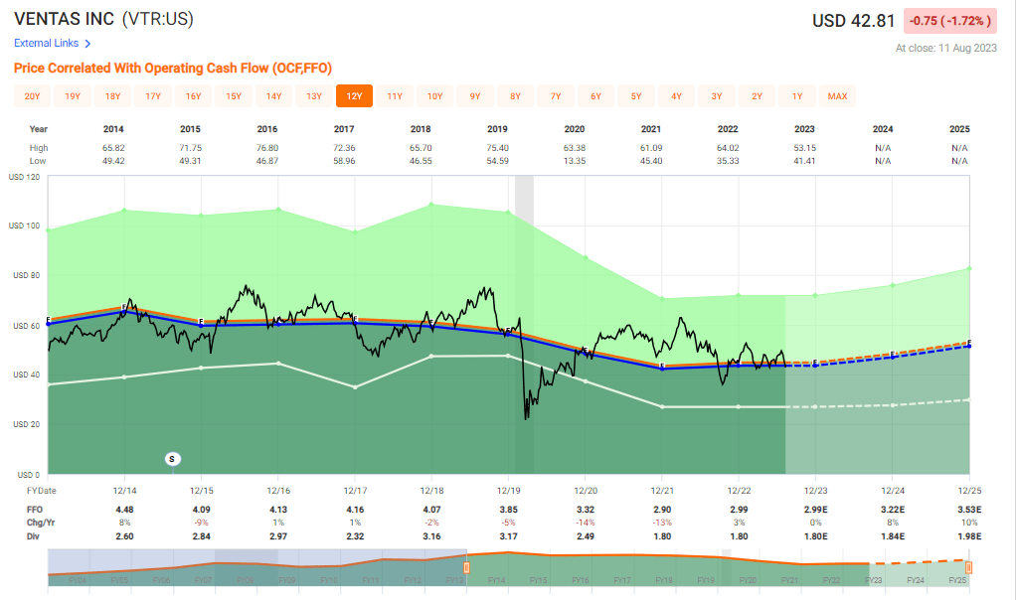Select the 17Y time range tab
This screenshot has width=1017, height=600.
pos(153,96)
